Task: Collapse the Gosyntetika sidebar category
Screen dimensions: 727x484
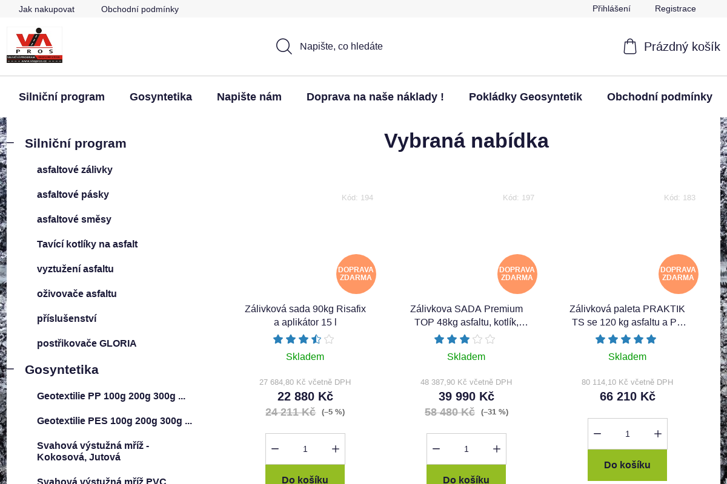Action: pos(10,368)
